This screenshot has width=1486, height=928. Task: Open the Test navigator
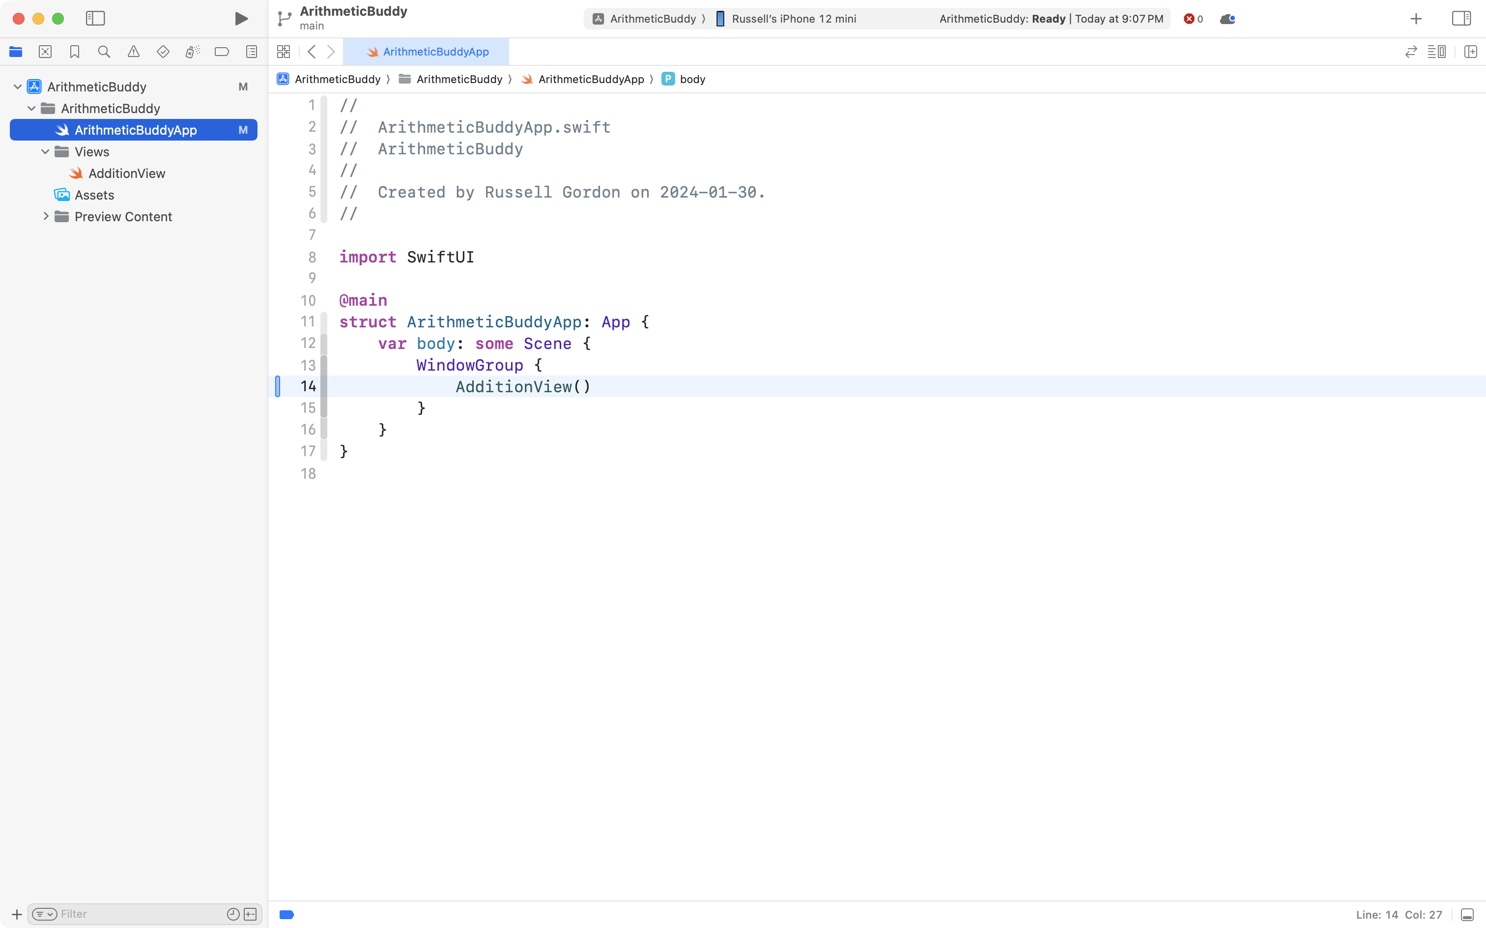click(x=163, y=52)
